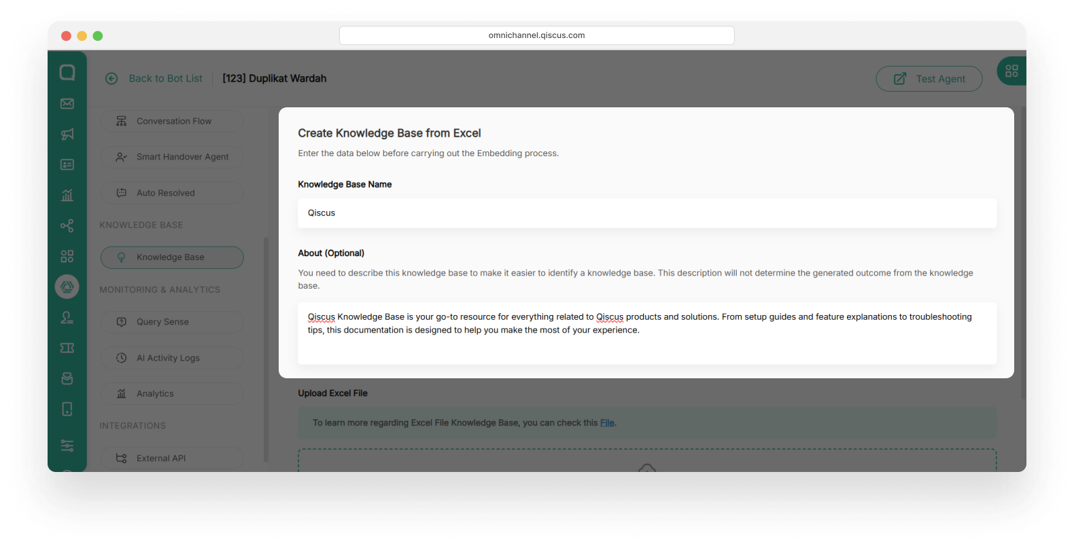Click into the About description text area

pos(647,333)
